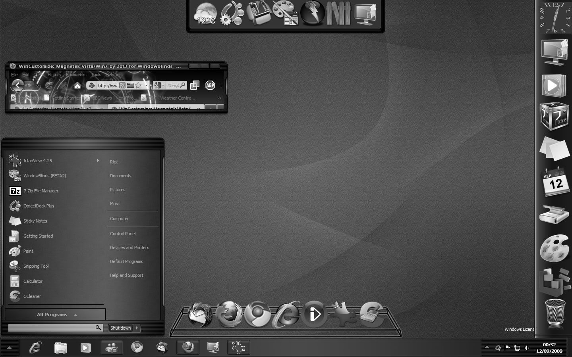The height and width of the screenshot is (357, 572).
Task: Open the drive icon on the right dock
Action: [x=555, y=215]
